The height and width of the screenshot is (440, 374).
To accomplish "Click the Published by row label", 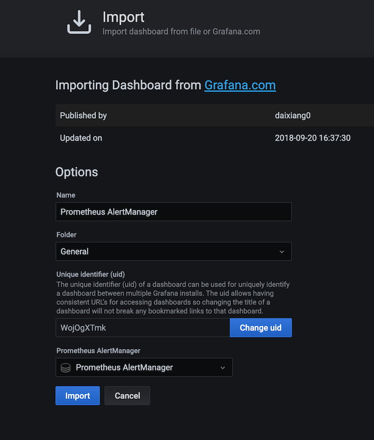I will (x=83, y=115).
